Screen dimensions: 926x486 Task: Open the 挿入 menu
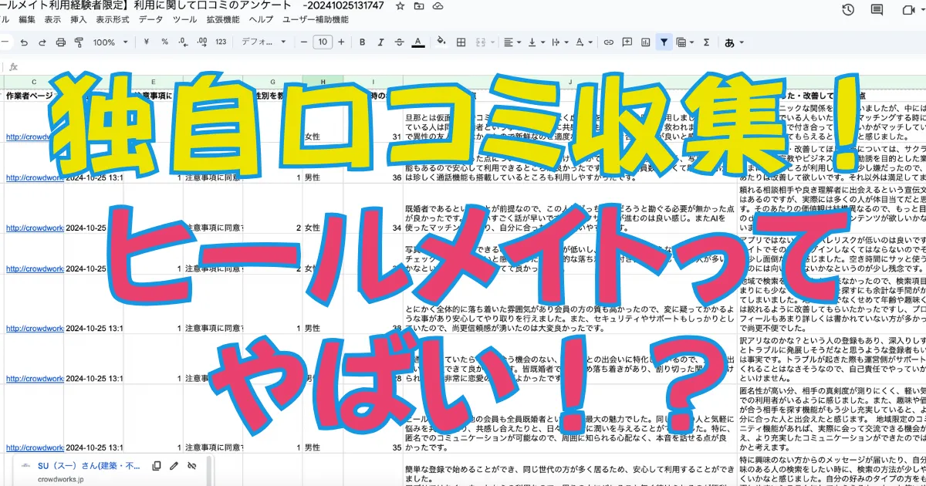tap(78, 19)
